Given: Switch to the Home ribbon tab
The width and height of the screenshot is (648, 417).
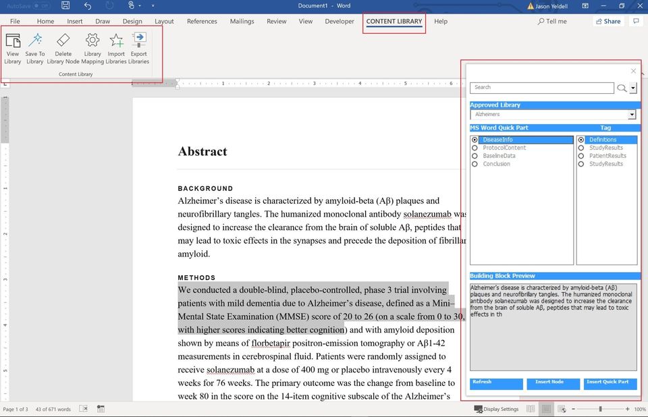Looking at the screenshot, I should tap(45, 21).
